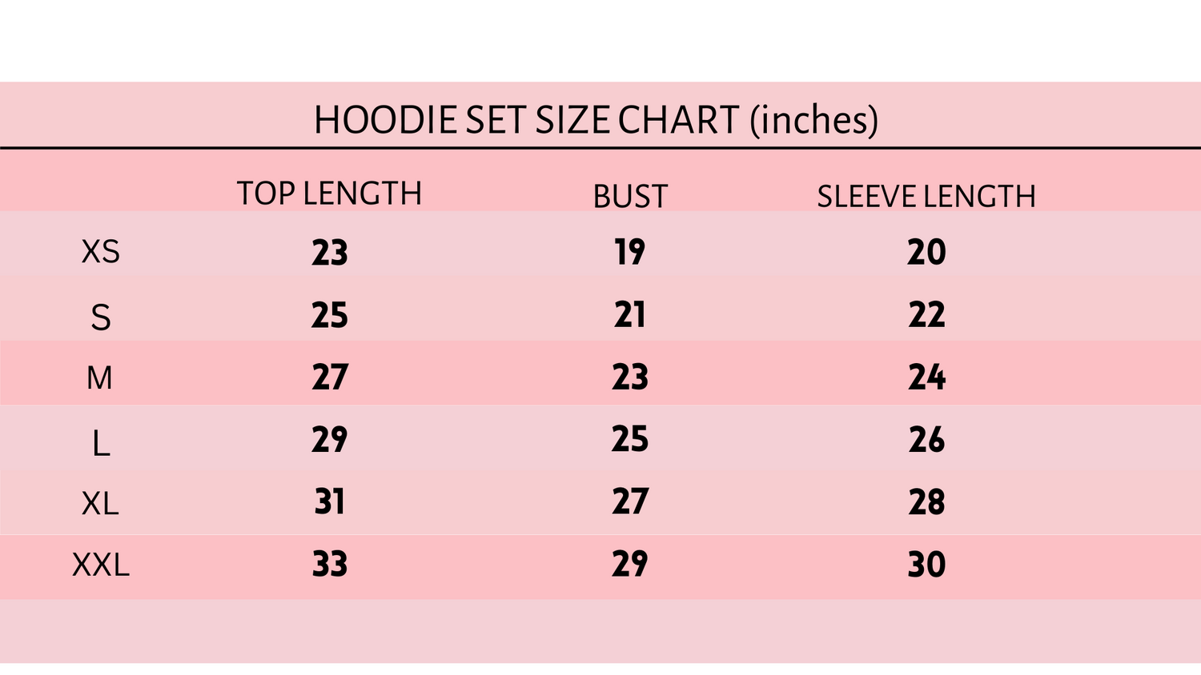
Task: Click the M size row label
Action: coord(100,377)
